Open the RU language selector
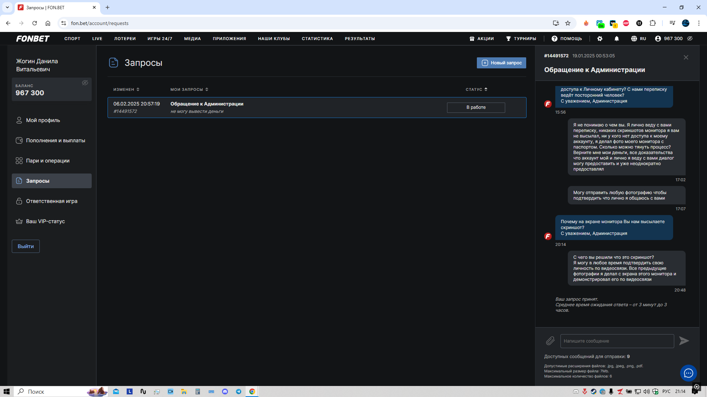 [x=639, y=39]
